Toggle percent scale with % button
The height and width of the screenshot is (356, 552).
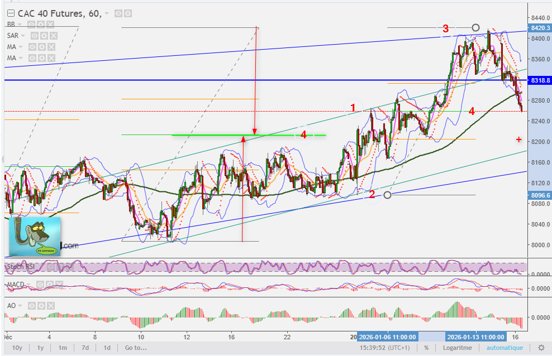pos(426,348)
